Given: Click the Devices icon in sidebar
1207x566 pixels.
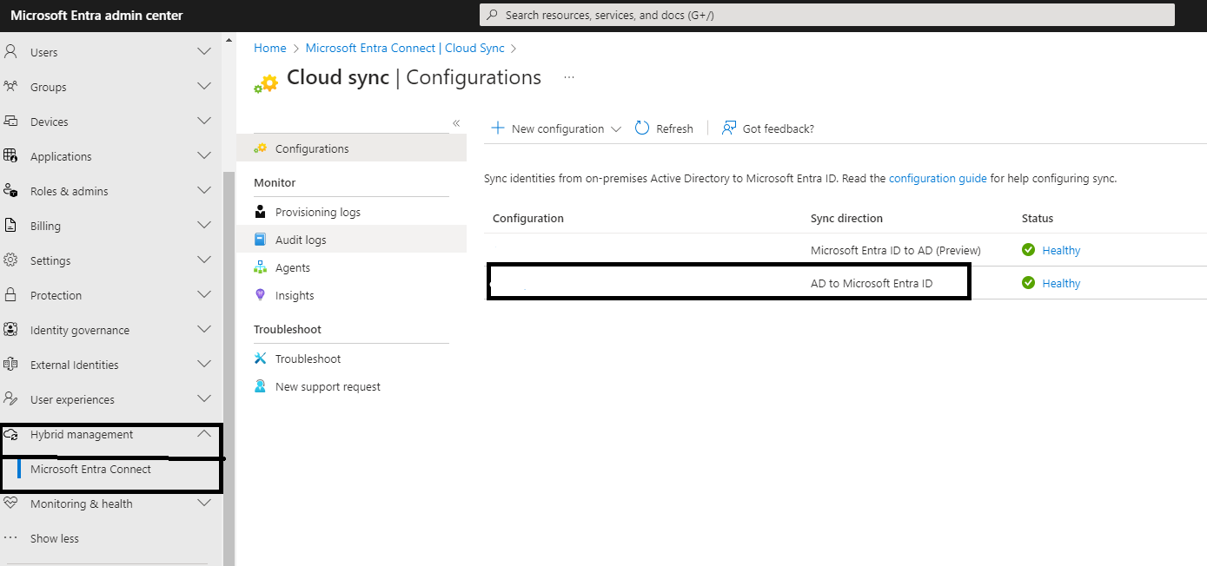Looking at the screenshot, I should point(10,122).
